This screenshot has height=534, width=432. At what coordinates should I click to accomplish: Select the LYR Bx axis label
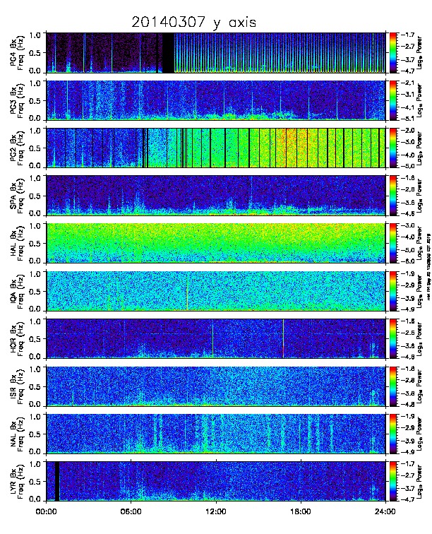pos(13,482)
